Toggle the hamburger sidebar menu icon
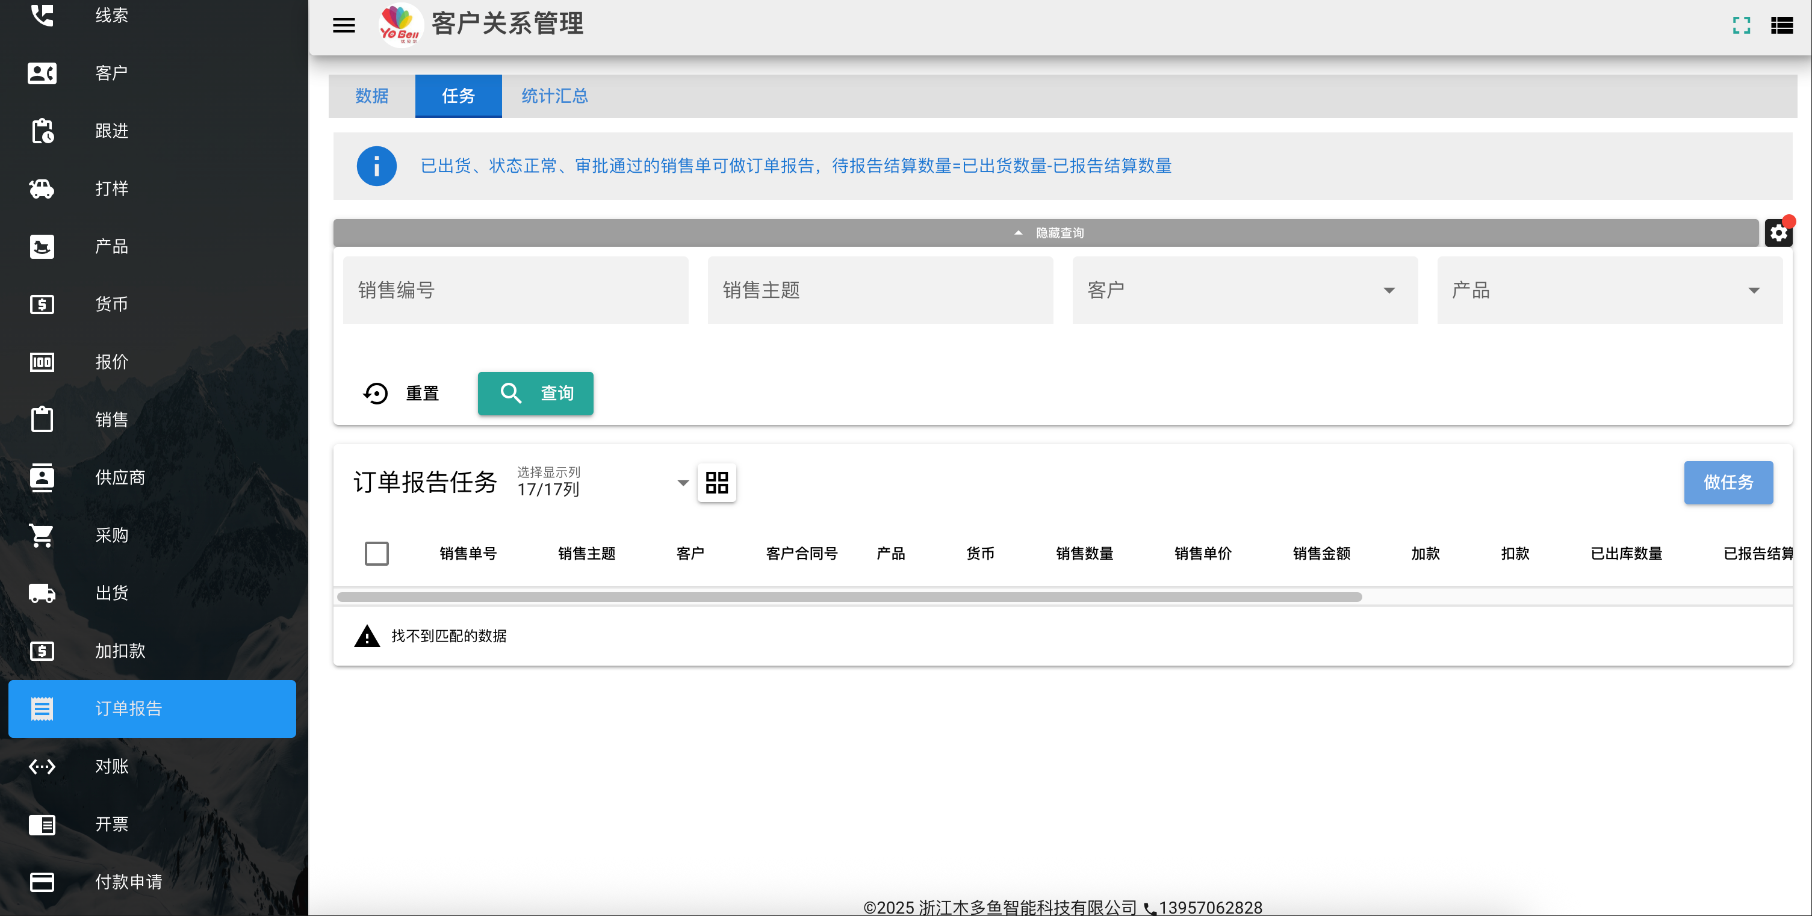 pyautogui.click(x=343, y=25)
